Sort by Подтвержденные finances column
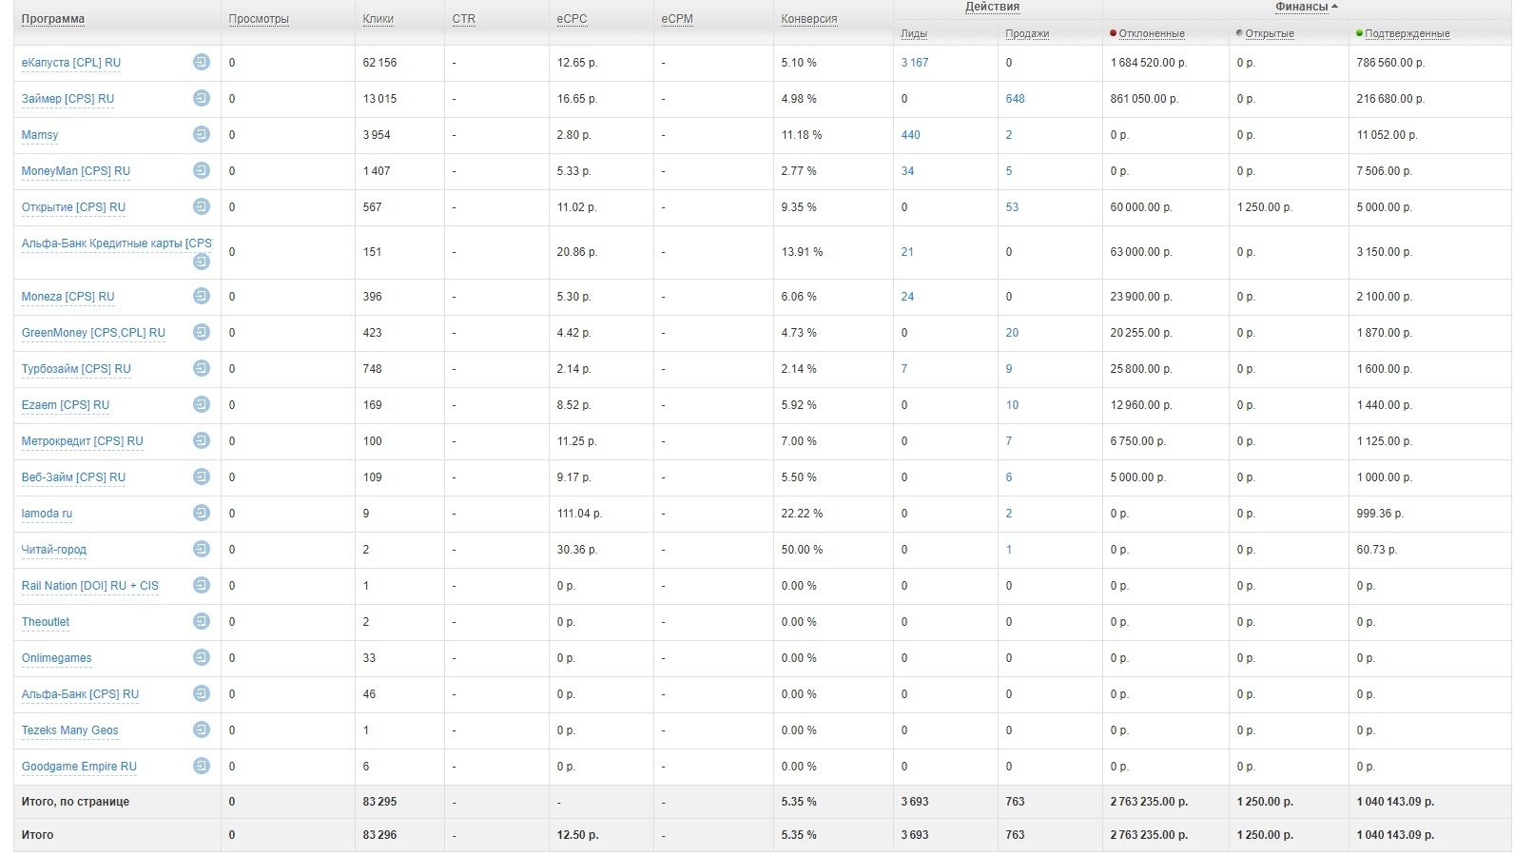 [1407, 34]
